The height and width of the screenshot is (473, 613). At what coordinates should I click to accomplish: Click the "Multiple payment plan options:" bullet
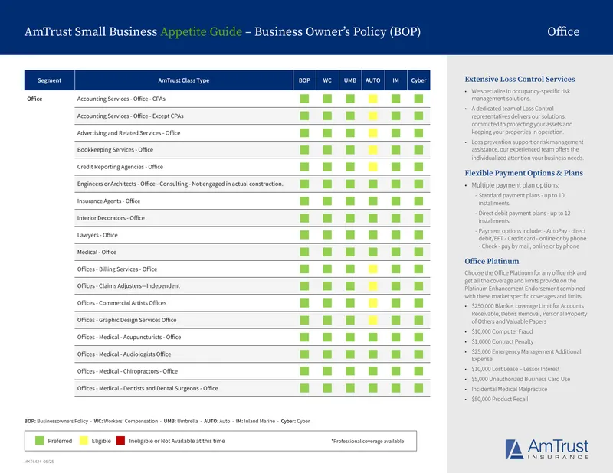[x=515, y=185]
